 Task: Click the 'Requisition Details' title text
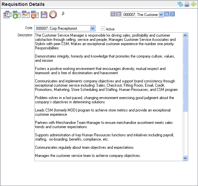[x=23, y=4]
